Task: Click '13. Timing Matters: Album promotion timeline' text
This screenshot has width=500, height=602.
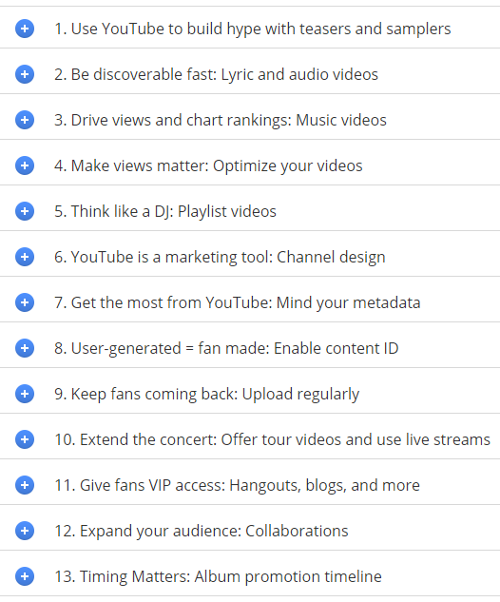Action: click(x=218, y=576)
